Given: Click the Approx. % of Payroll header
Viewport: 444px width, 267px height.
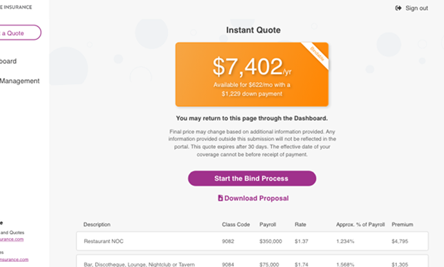Looking at the screenshot, I should click(360, 224).
